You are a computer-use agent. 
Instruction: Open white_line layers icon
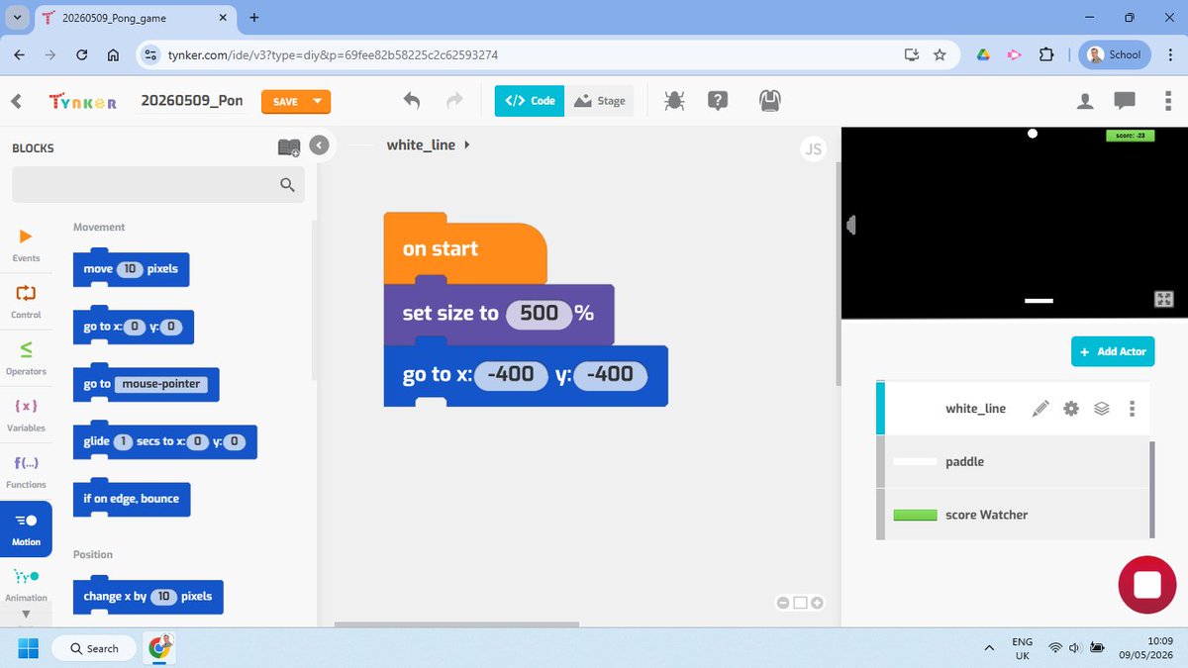(x=1101, y=409)
